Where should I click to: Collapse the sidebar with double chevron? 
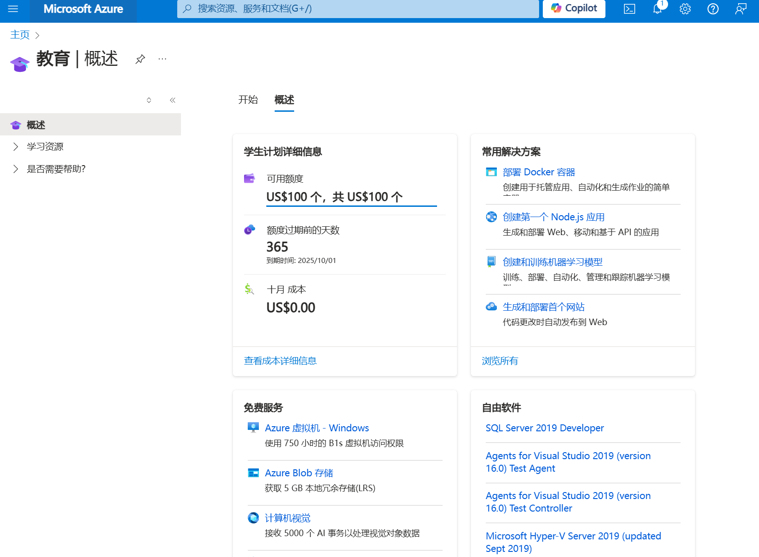[173, 100]
